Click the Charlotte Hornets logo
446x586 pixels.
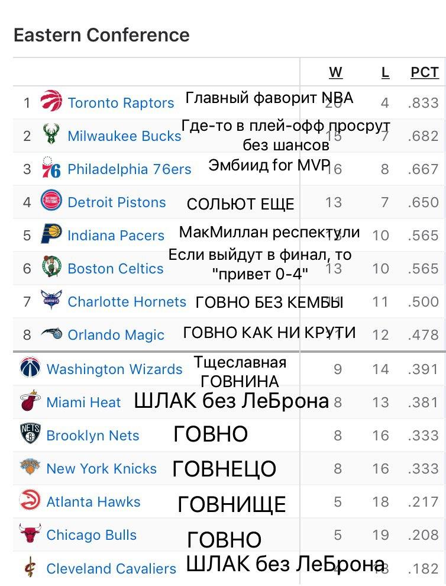click(x=51, y=300)
